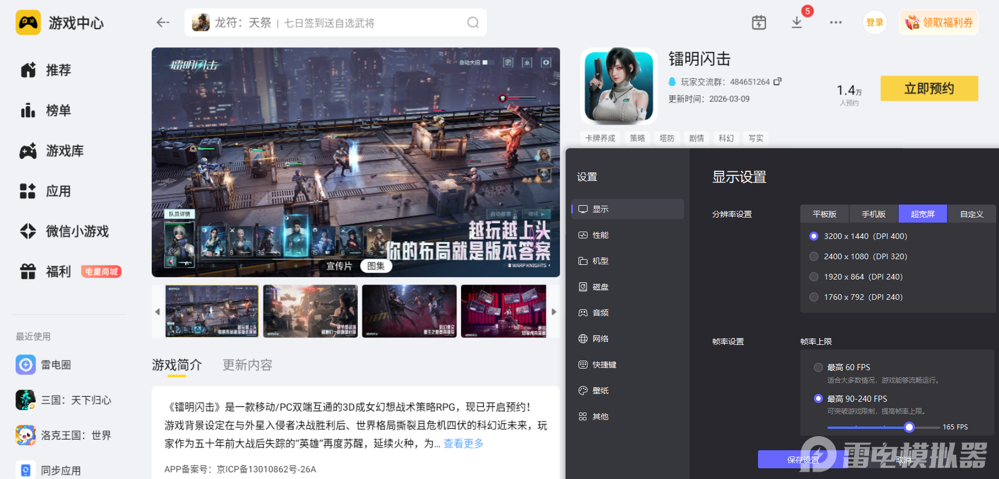
Task: Select the first screenshot thumbnail
Action: click(x=212, y=311)
